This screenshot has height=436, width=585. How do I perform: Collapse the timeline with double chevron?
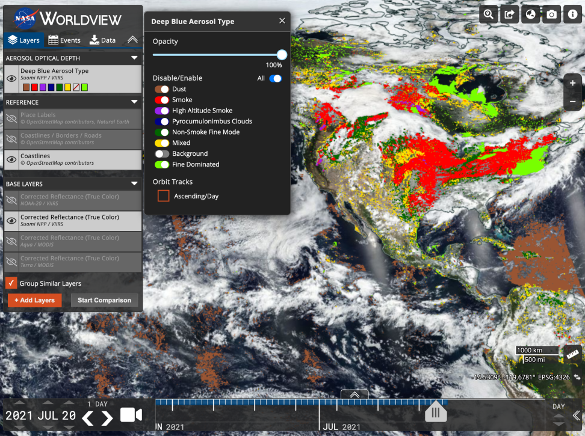[577, 415]
